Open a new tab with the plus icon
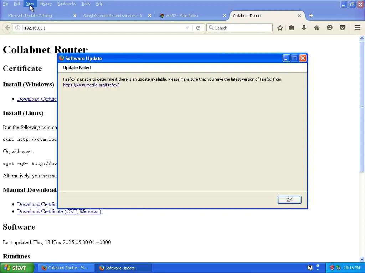Screen dimensions: 365x273 coord(311,16)
